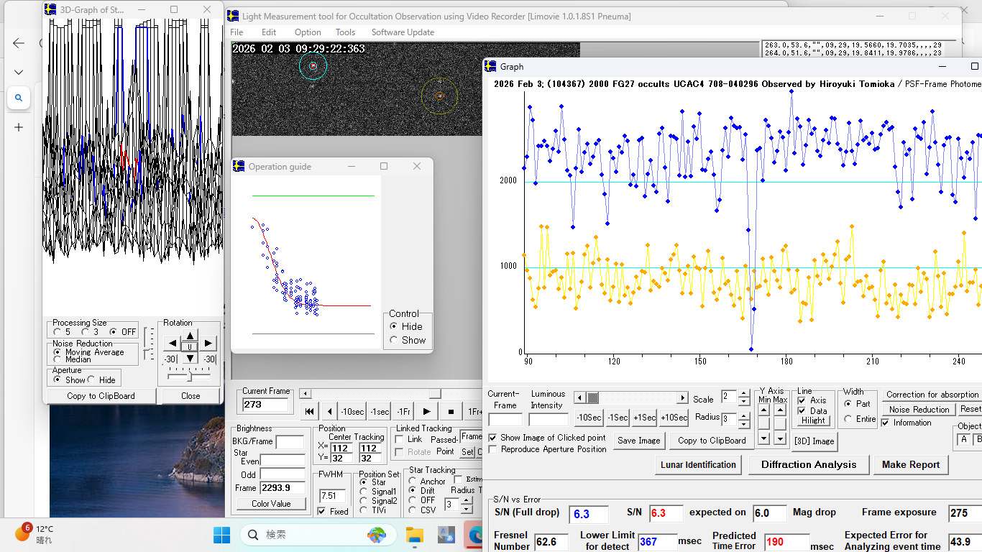Screen dimensions: 982x552
Task: Open the Tools menu
Action: click(345, 32)
